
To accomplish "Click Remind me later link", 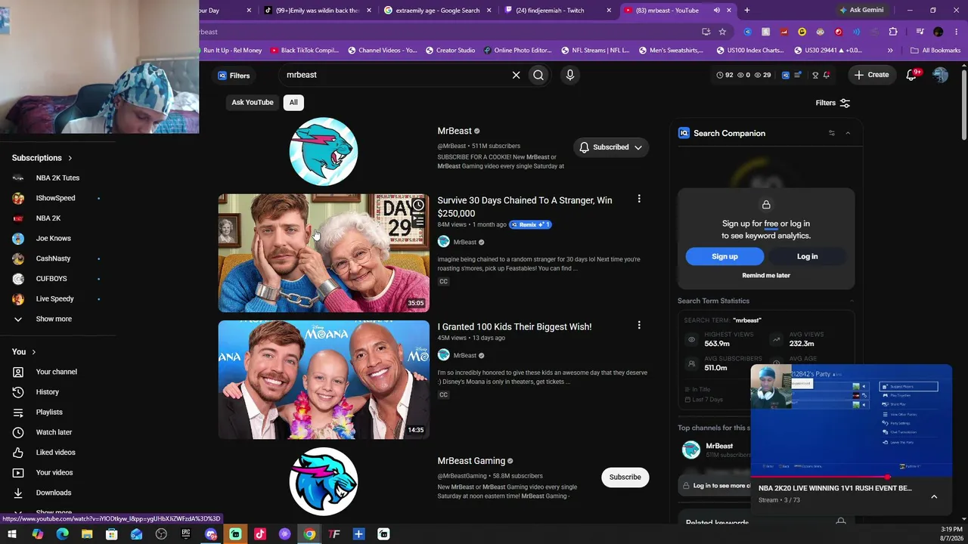I will (x=766, y=276).
